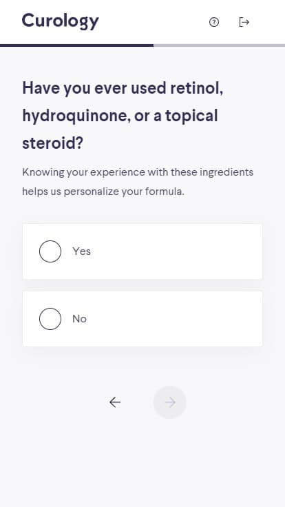Go back using the left arrow
Screen dimensions: 285x507
115,402
